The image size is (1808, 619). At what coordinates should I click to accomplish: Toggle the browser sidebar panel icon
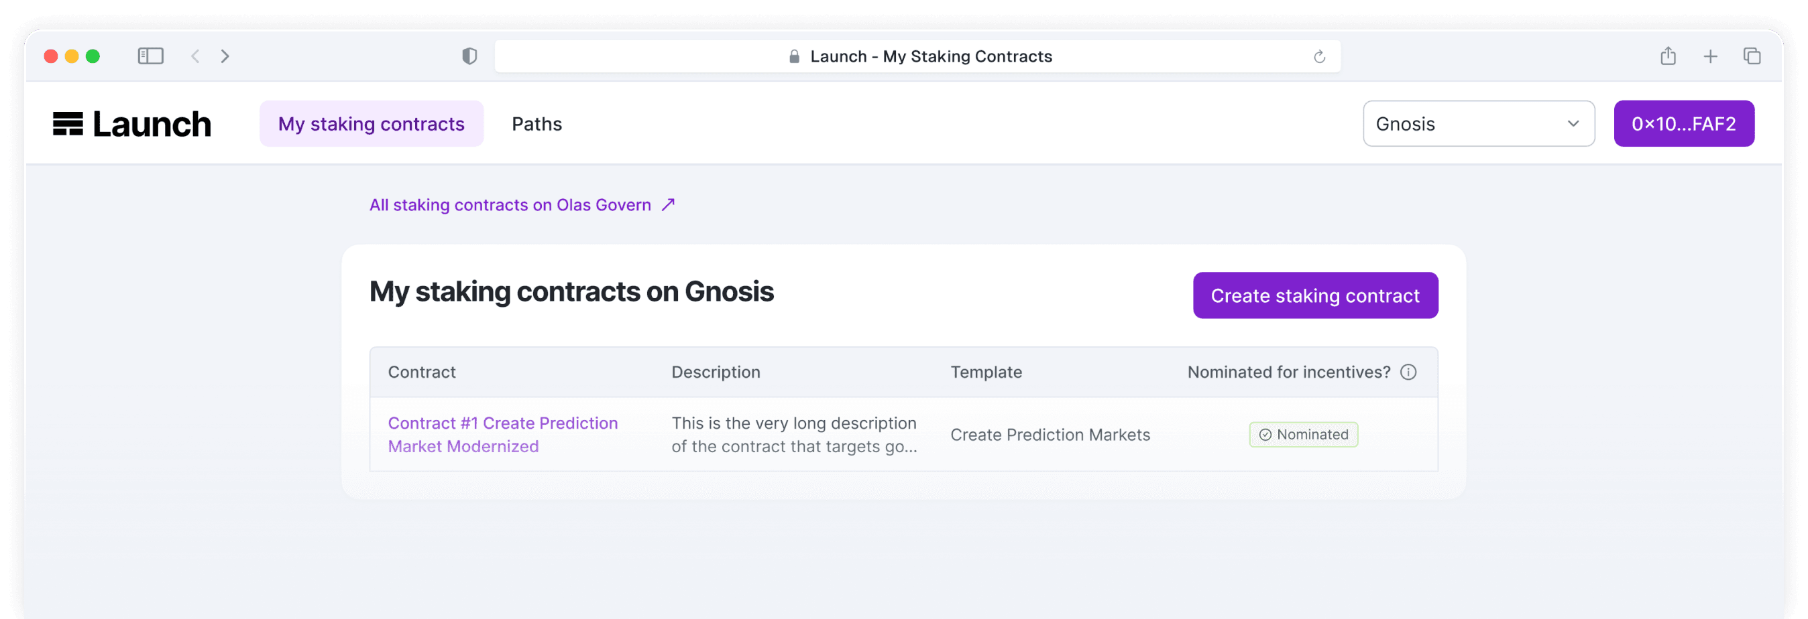pos(150,56)
